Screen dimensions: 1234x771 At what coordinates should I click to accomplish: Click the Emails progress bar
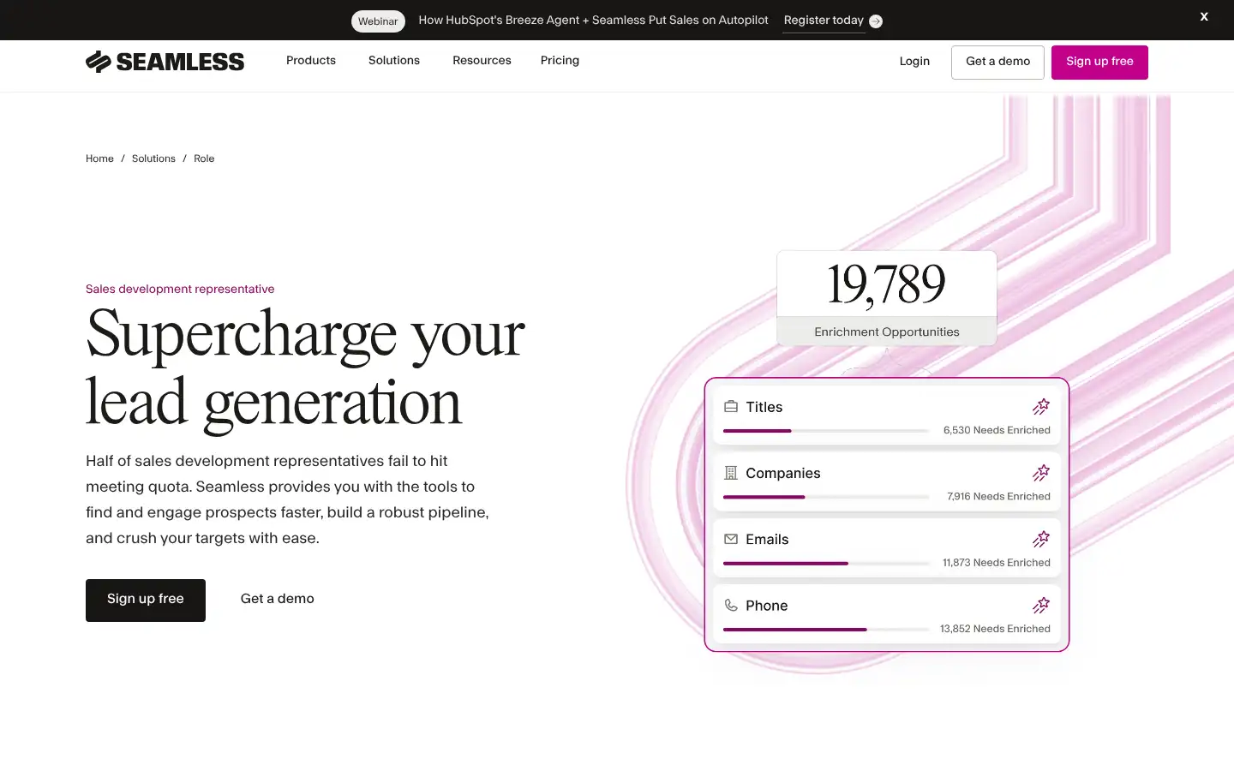pyautogui.click(x=826, y=563)
